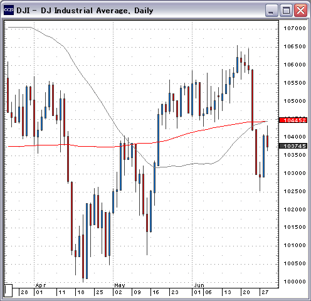Click the 106000 price axis label
The image size is (311, 301).
coord(295,65)
